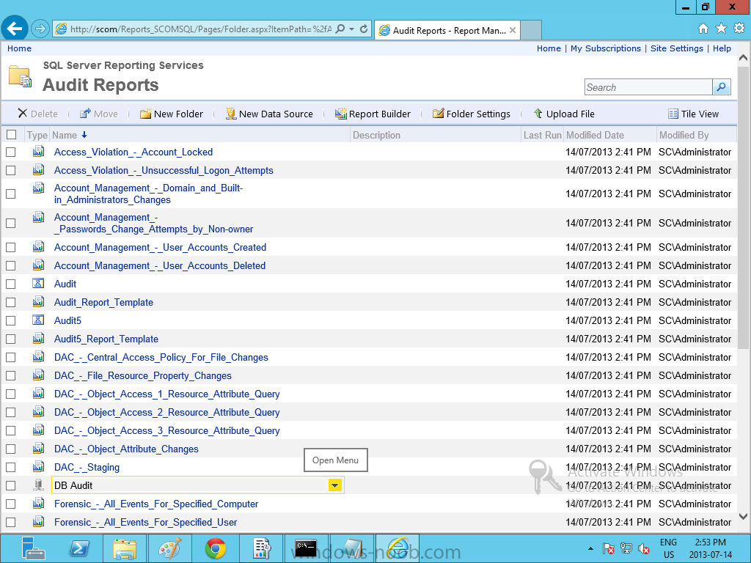Open the Command Prompt taskbar icon
This screenshot has width=751, height=563.
306,548
